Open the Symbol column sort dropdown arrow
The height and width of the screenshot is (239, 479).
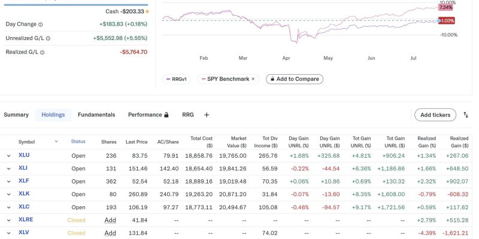(x=56, y=142)
